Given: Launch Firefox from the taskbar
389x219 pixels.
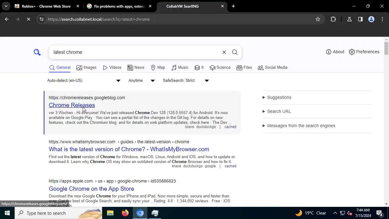Looking at the screenshot, I should [125, 213].
